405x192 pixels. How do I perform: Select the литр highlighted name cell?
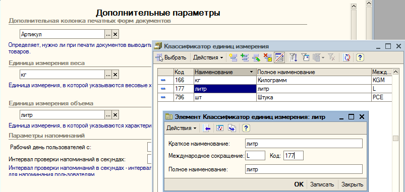[x=225, y=89]
